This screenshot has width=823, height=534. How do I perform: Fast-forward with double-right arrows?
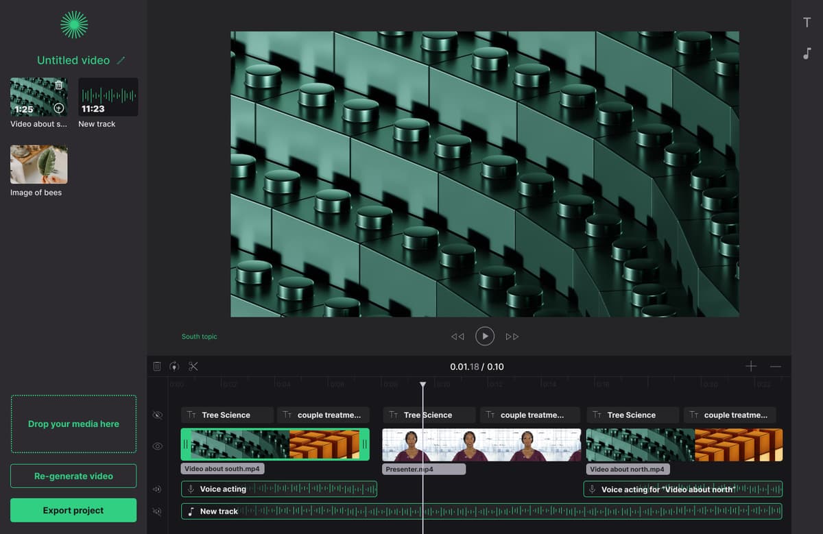tap(512, 337)
